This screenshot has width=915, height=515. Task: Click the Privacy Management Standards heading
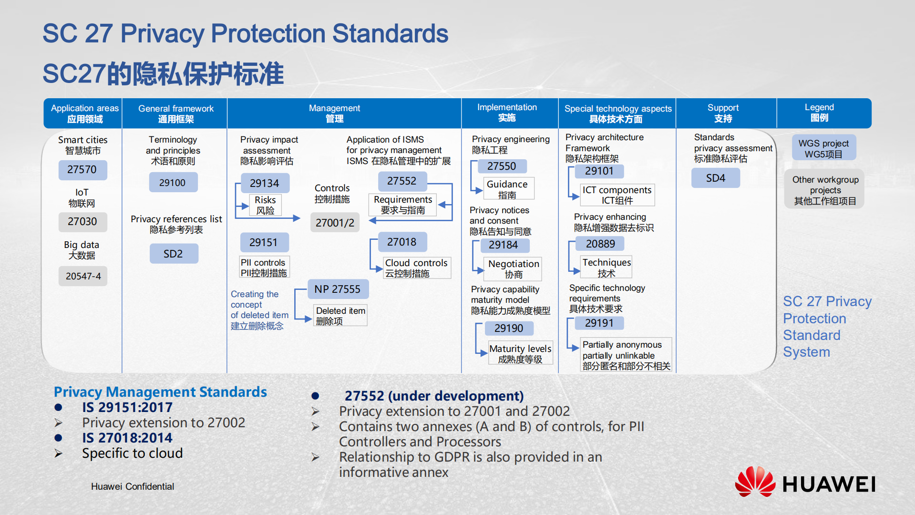pyautogui.click(x=160, y=392)
